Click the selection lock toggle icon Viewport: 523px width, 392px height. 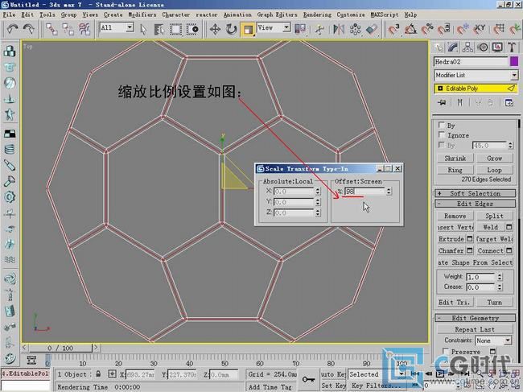click(x=98, y=374)
